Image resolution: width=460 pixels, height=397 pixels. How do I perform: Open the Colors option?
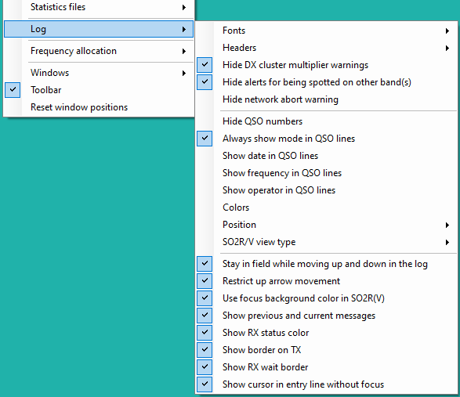tap(326, 208)
